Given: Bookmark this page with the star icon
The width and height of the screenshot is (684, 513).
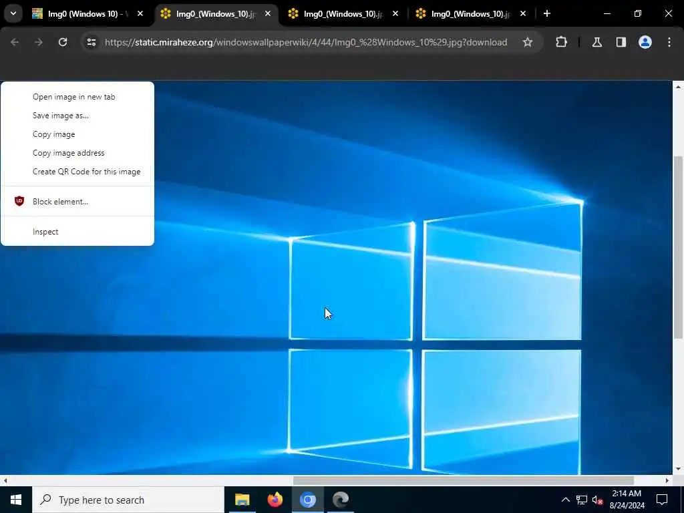Looking at the screenshot, I should [528, 42].
